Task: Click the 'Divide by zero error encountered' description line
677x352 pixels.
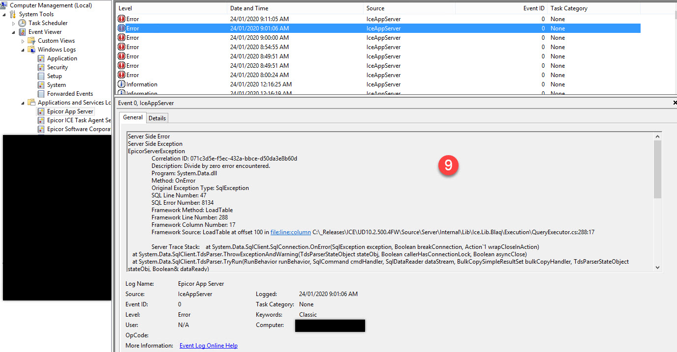Action: tap(211, 166)
